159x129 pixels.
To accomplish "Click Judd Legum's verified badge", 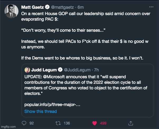I will 60,70.
